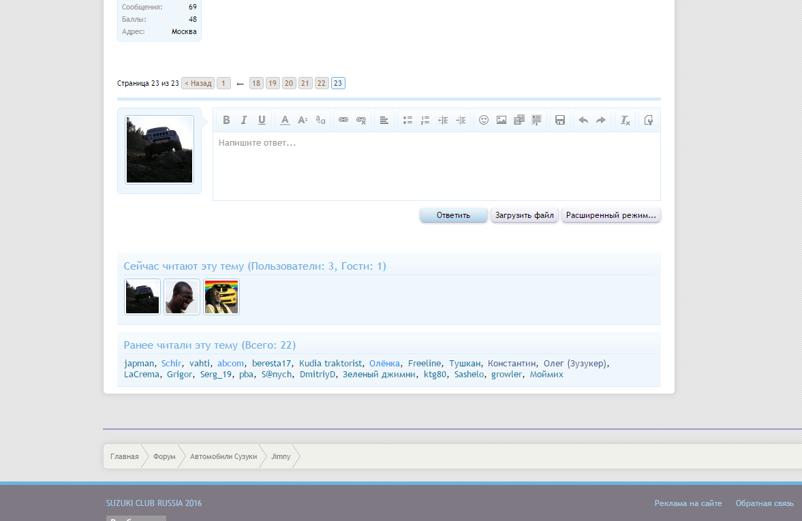The image size is (802, 521).
Task: Go to page 22 in pagination
Action: pos(322,83)
